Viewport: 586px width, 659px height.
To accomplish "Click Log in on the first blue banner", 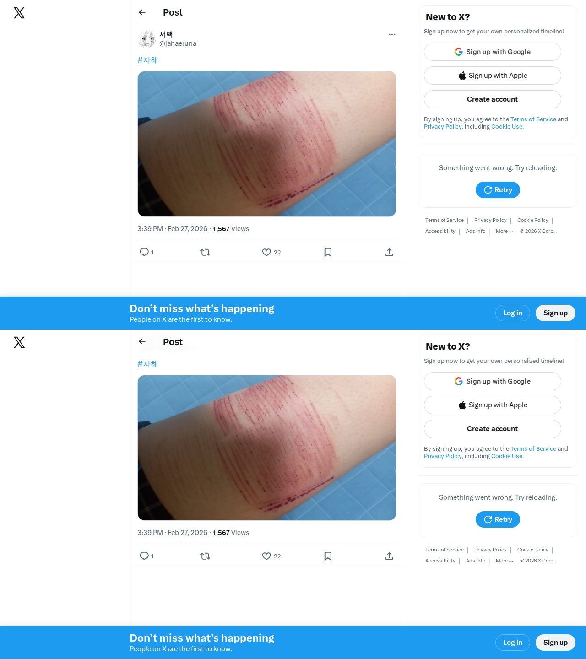I will (x=513, y=313).
